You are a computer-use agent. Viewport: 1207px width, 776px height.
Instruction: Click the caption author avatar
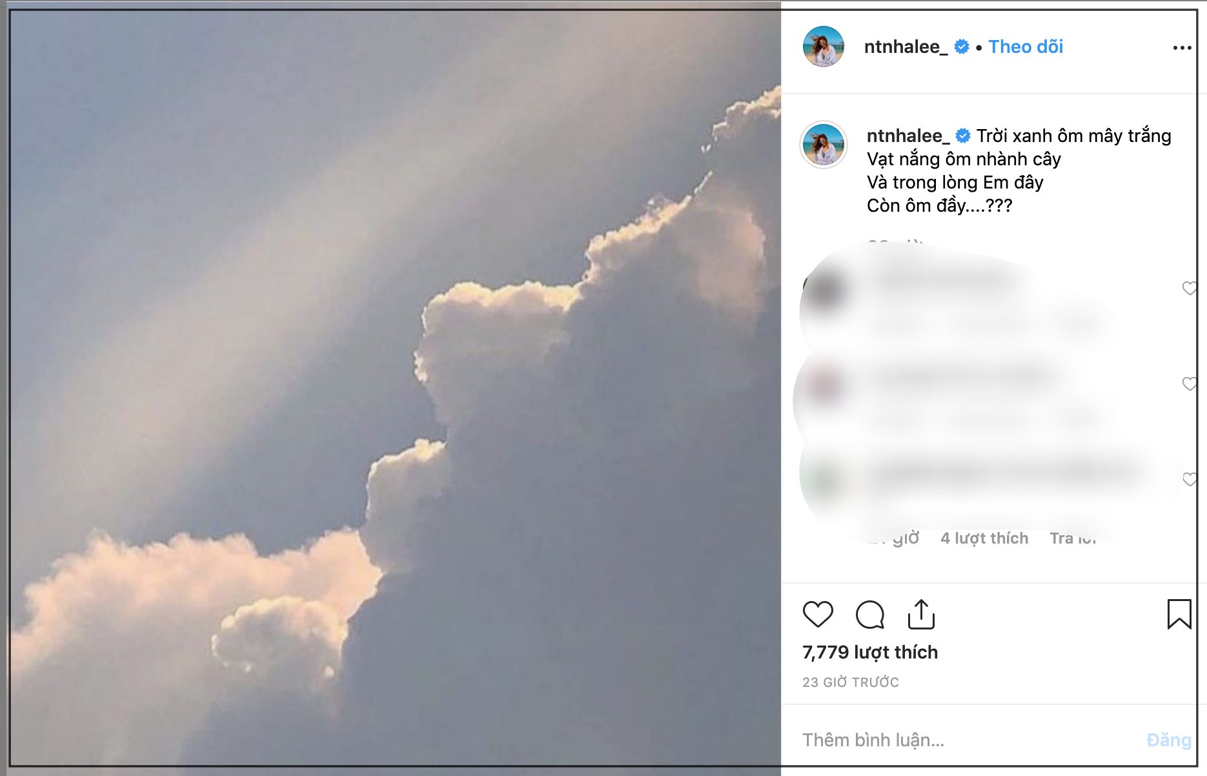click(x=823, y=145)
